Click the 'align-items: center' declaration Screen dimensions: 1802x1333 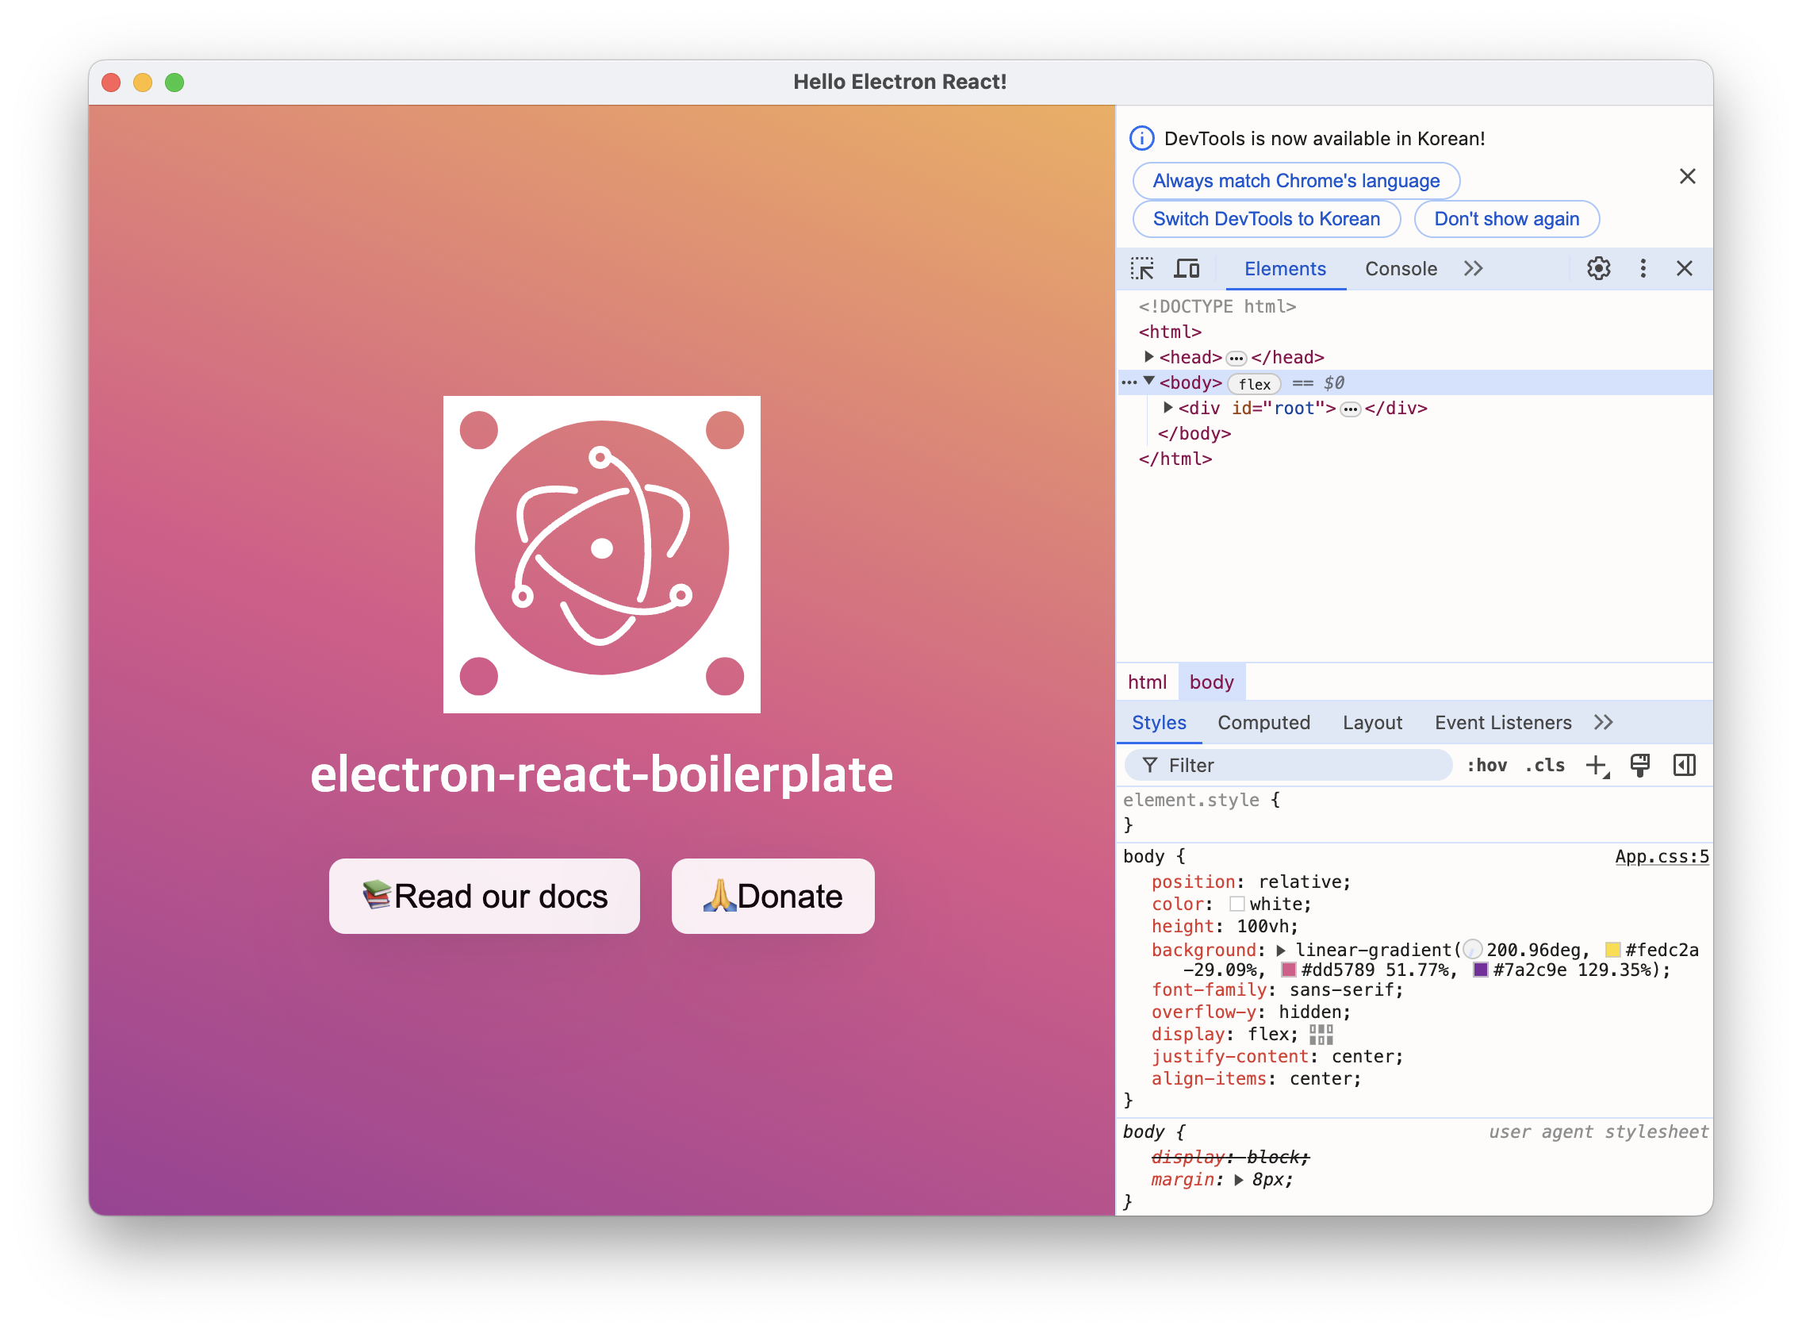pyautogui.click(x=1256, y=1080)
